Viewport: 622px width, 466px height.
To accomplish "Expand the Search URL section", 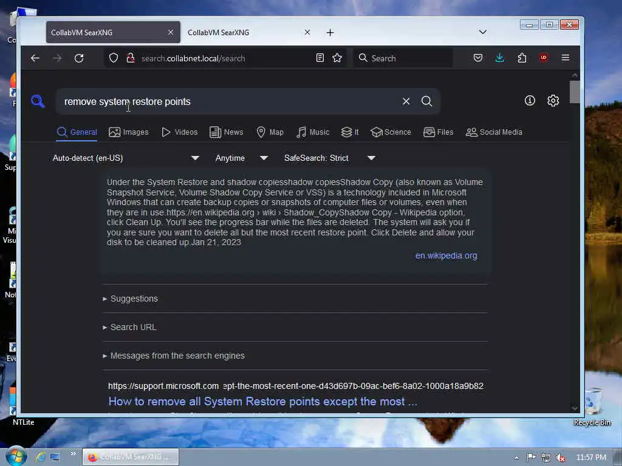I will pos(129,327).
